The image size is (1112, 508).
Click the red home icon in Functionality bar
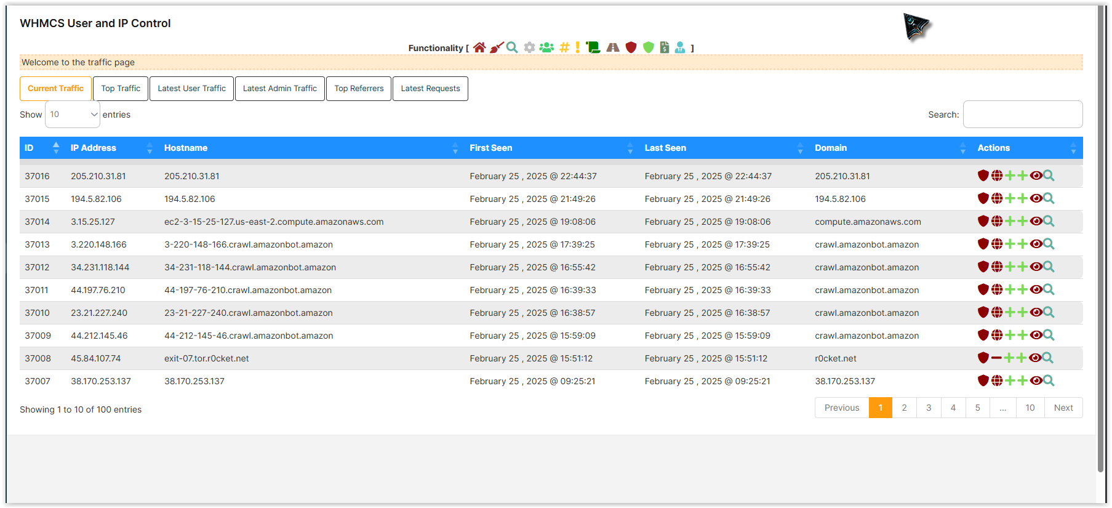479,47
